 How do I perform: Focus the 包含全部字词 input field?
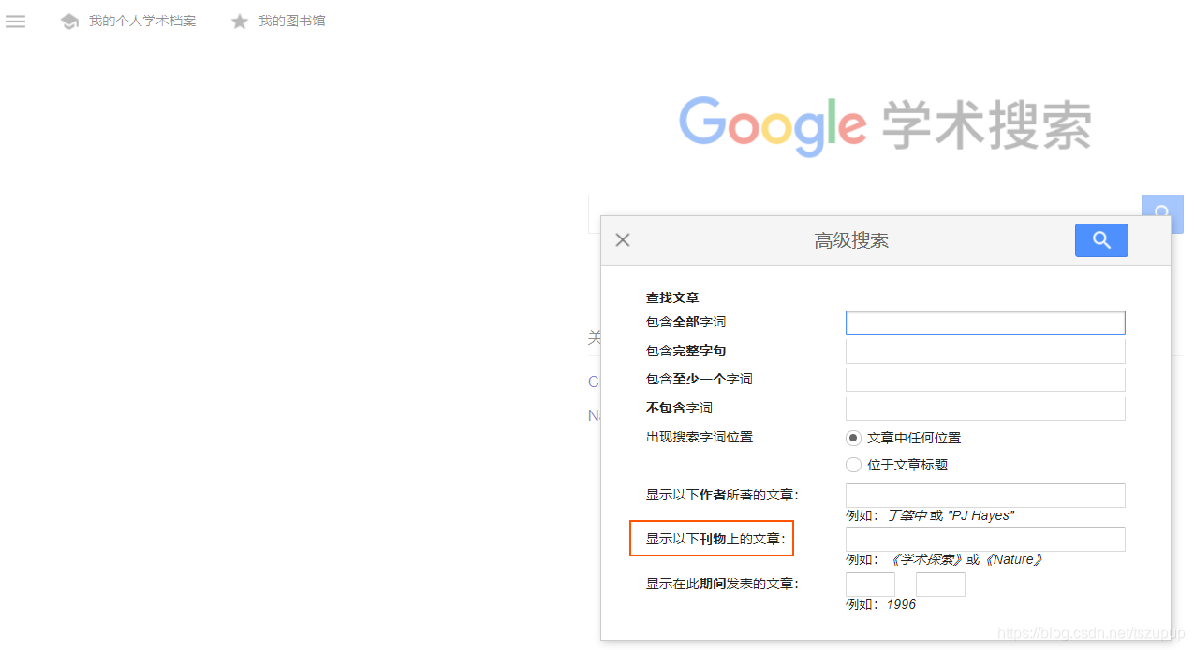[985, 323]
